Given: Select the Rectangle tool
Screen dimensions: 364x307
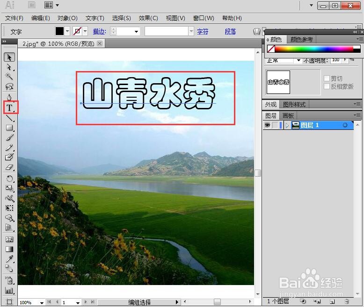Looking at the screenshot, I should [9, 128].
